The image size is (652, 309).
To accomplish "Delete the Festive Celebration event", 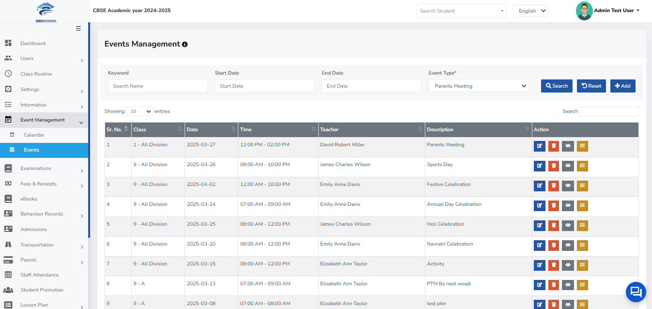I will tap(553, 186).
